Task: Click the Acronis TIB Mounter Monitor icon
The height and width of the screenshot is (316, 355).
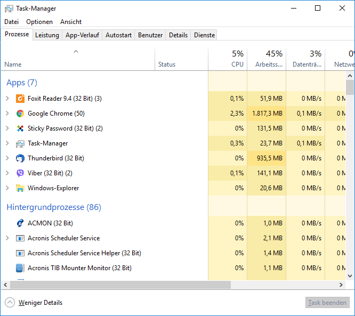Action: (20, 268)
